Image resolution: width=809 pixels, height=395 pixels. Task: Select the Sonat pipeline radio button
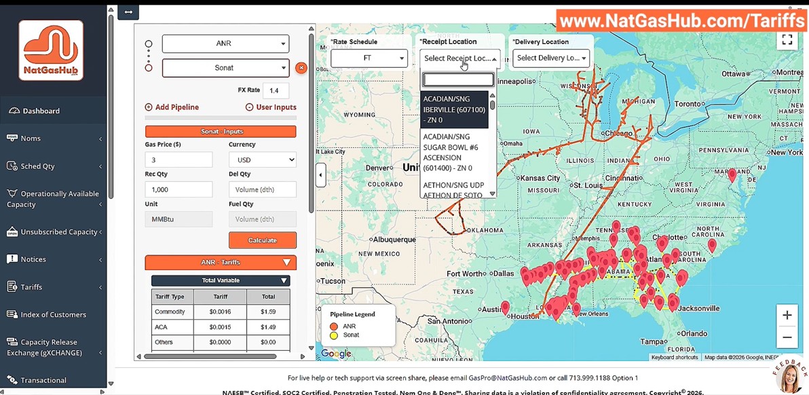click(x=149, y=68)
